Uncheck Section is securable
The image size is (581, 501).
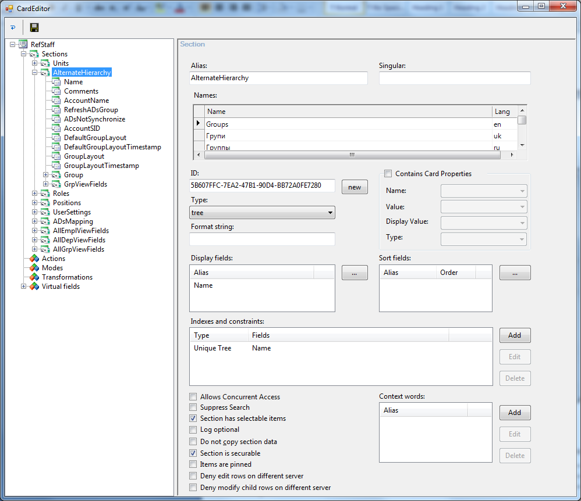coord(193,453)
